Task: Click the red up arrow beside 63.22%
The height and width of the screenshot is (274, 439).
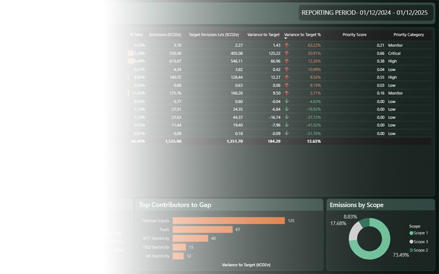Action: point(287,45)
